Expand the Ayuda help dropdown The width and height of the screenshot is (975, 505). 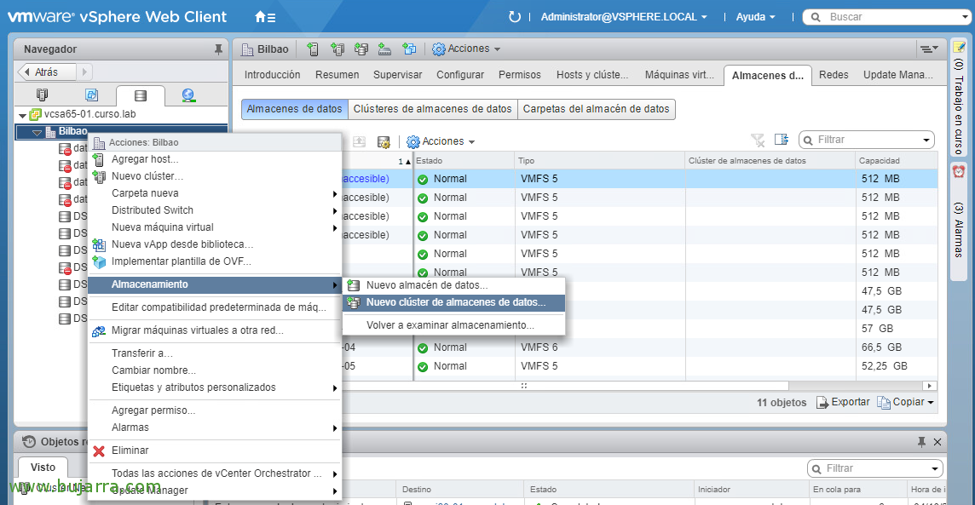755,17
